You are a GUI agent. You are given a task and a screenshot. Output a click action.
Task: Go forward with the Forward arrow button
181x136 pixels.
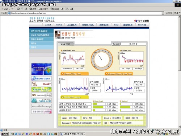coord(12,9)
